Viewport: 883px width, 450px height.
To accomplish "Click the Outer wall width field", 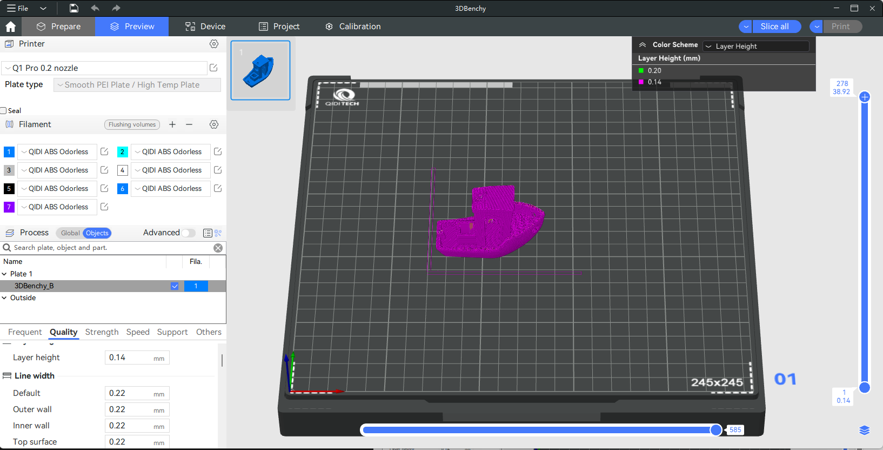I will [137, 409].
